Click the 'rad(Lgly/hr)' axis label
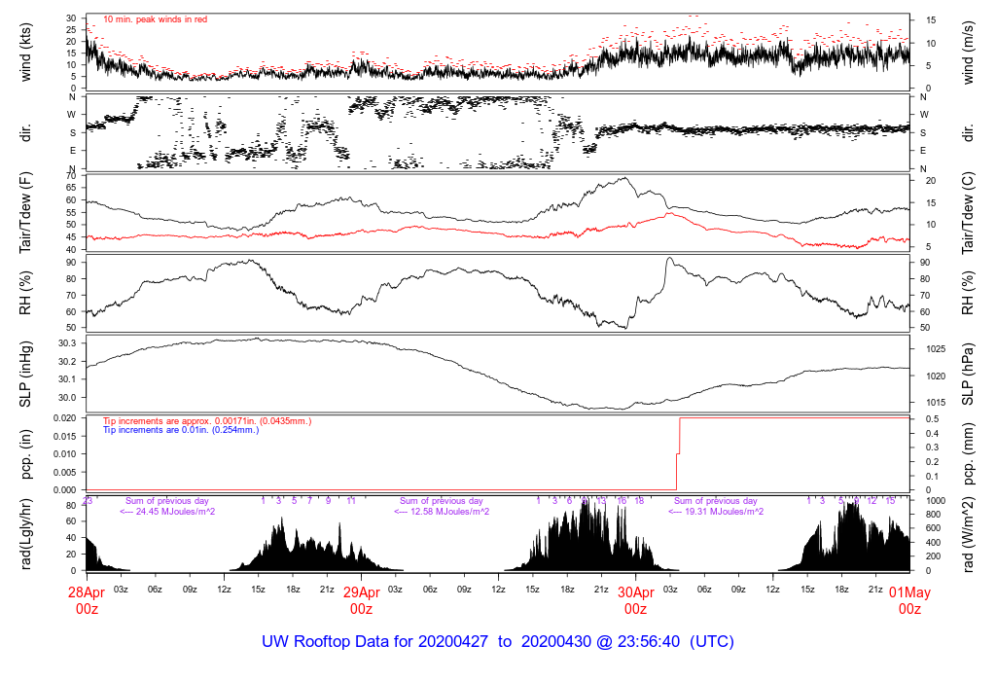 tap(25, 534)
